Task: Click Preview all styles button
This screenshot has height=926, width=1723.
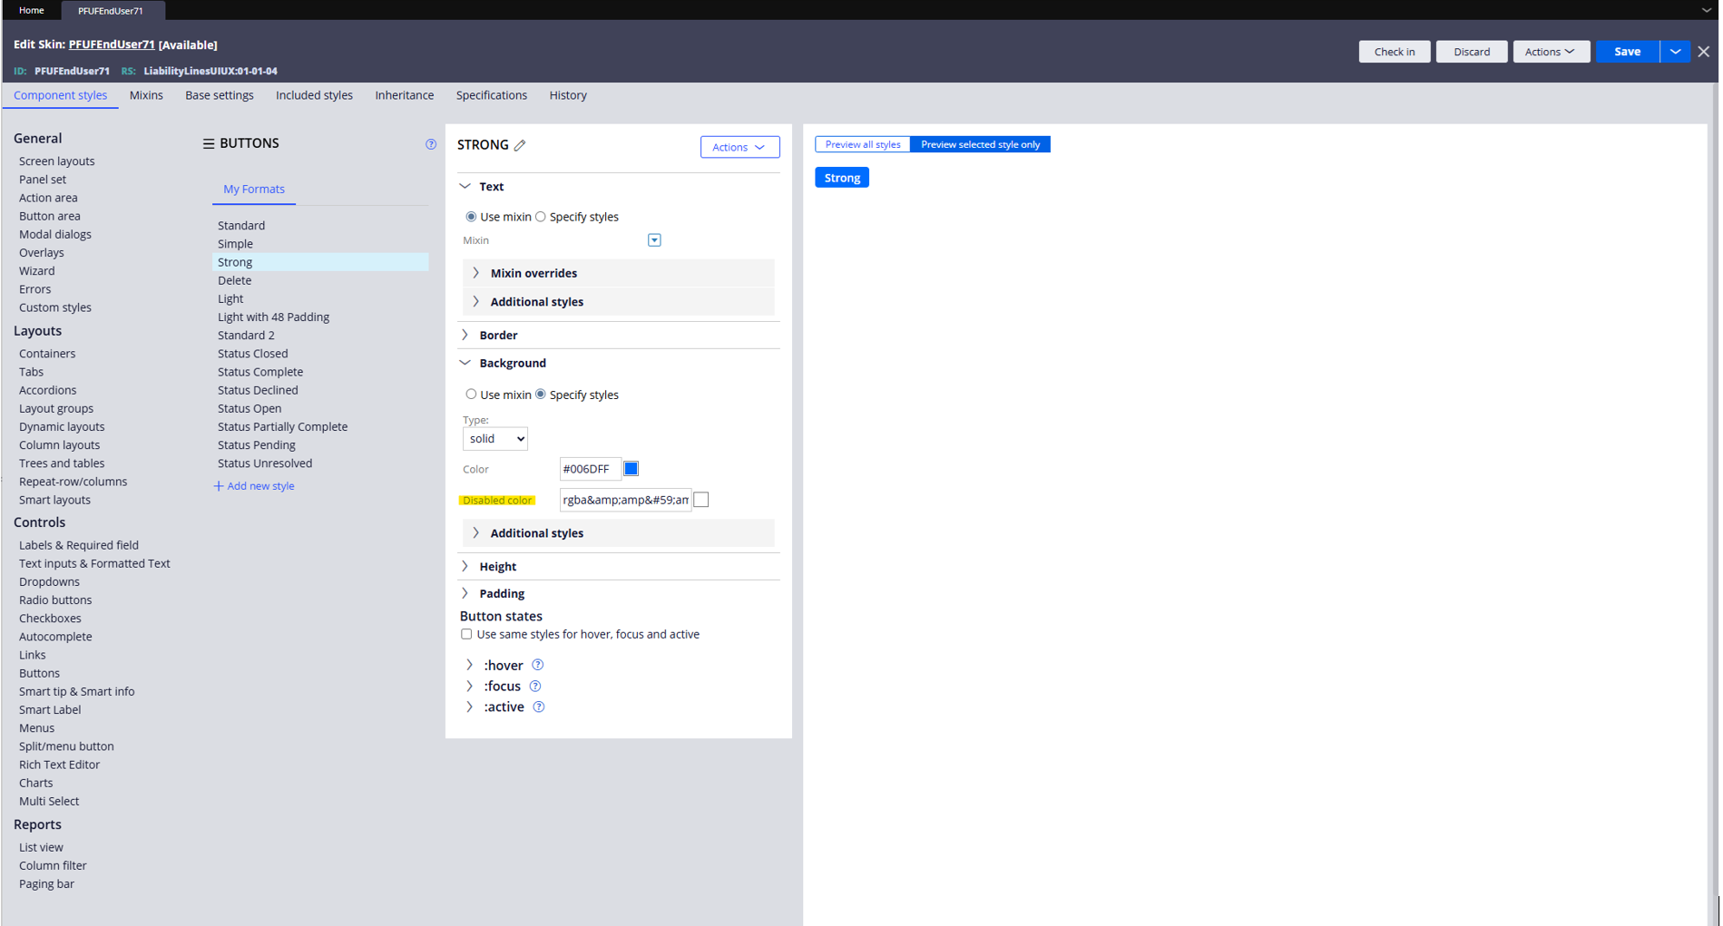Action: click(862, 144)
